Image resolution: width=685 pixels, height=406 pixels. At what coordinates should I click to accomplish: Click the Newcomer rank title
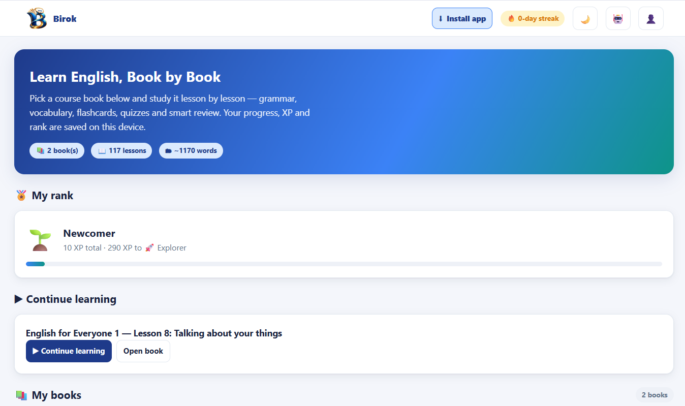[x=89, y=233]
